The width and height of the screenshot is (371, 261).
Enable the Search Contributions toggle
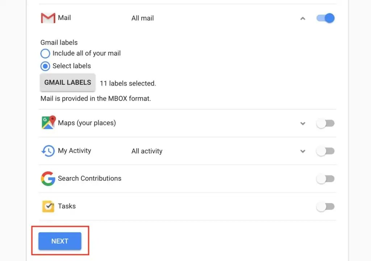coord(325,179)
